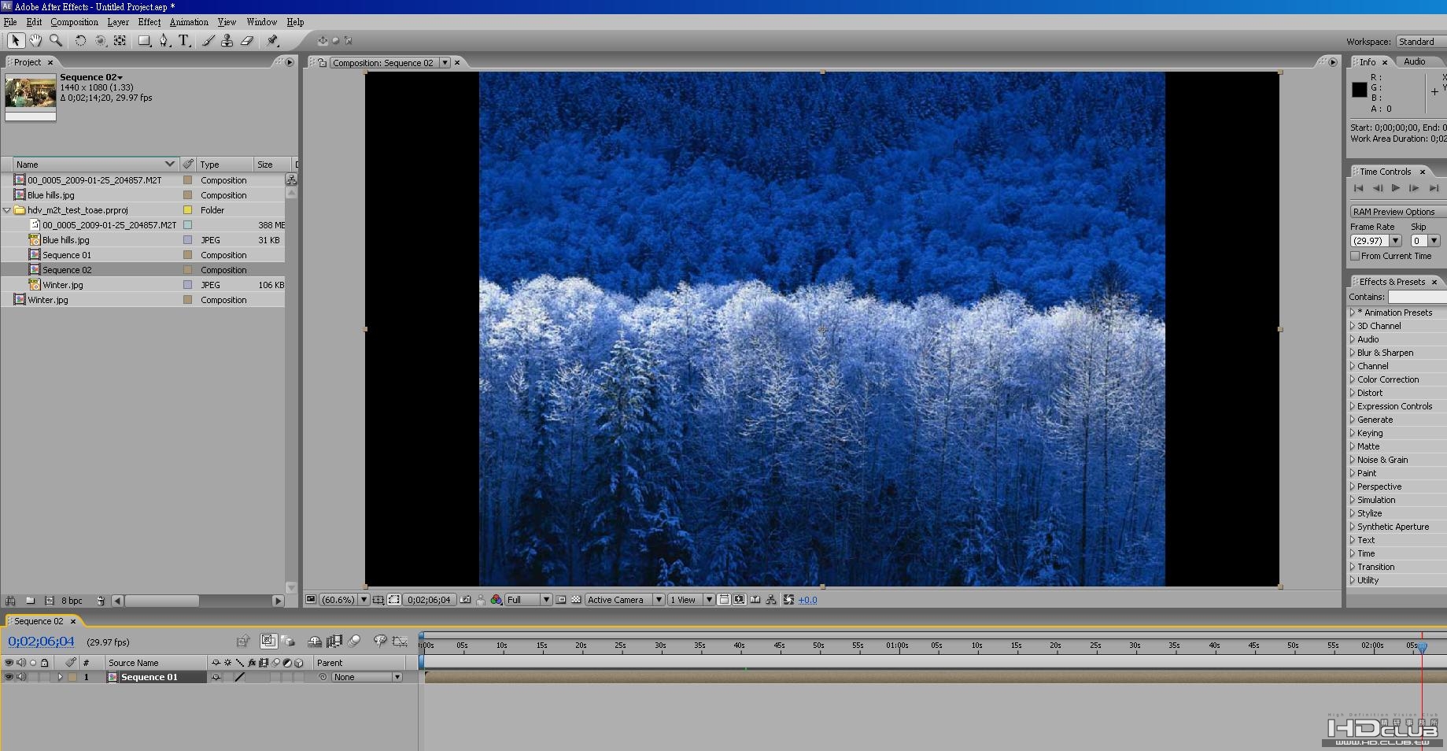Open the Animation menu
Viewport: 1447px width, 751px height.
(x=189, y=22)
